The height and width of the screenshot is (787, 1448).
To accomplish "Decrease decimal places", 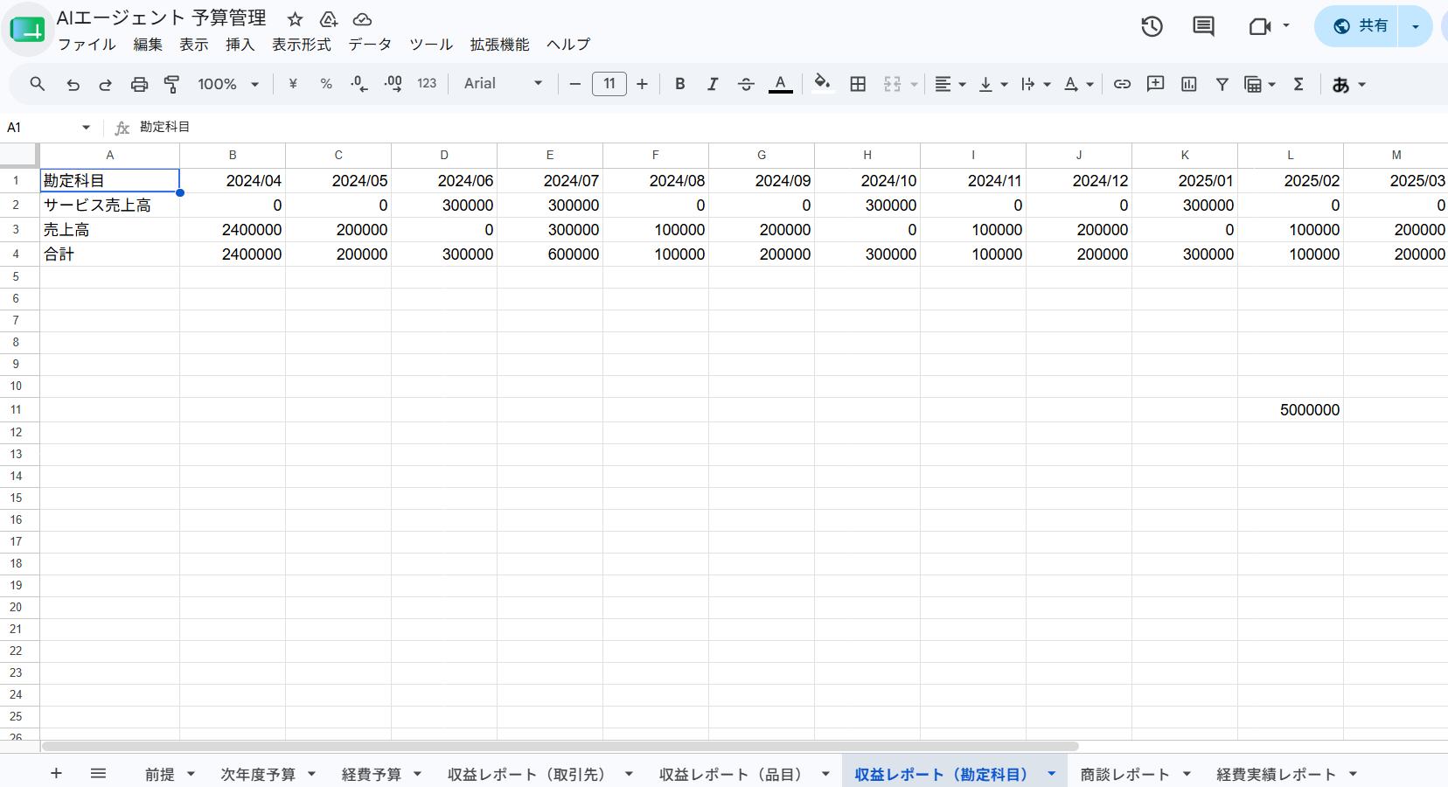I will point(359,84).
